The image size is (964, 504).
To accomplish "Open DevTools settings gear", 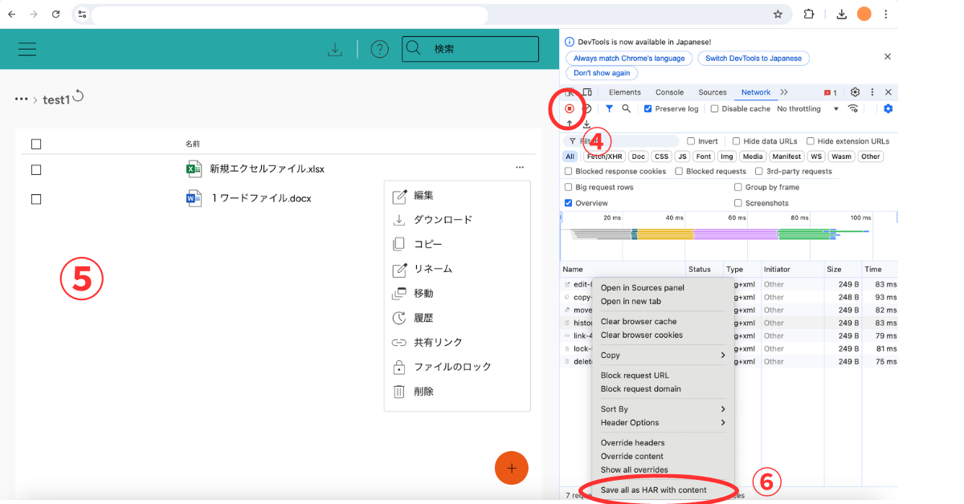I will 855,92.
